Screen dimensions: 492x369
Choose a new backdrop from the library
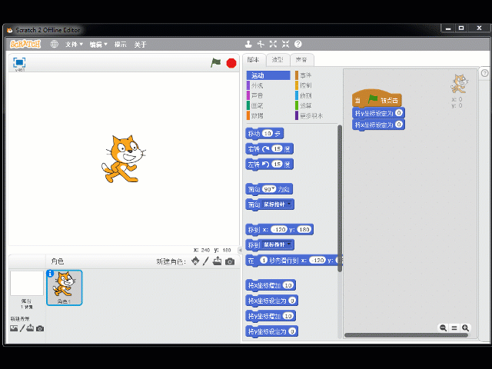coord(14,328)
